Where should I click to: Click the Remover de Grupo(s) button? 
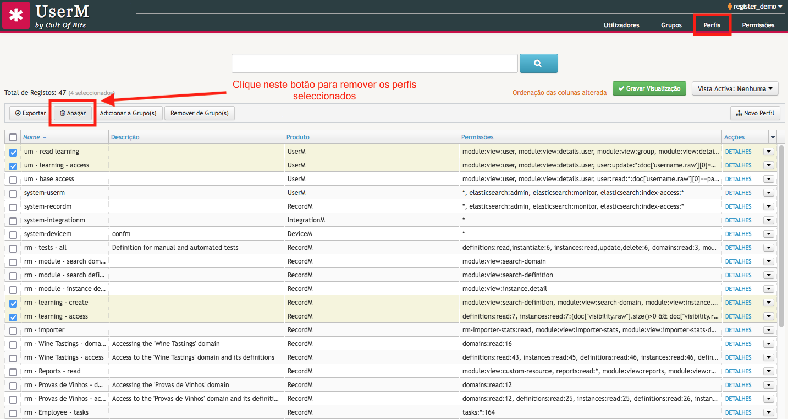point(200,113)
